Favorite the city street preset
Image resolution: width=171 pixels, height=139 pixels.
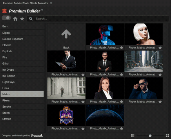point(160,75)
